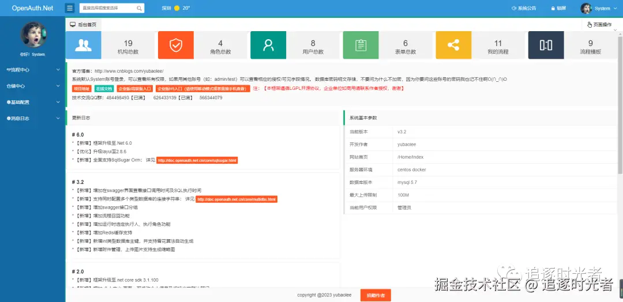Click the OpenAuth.Net logo text
Screen dimensions: 623x302
32,8
